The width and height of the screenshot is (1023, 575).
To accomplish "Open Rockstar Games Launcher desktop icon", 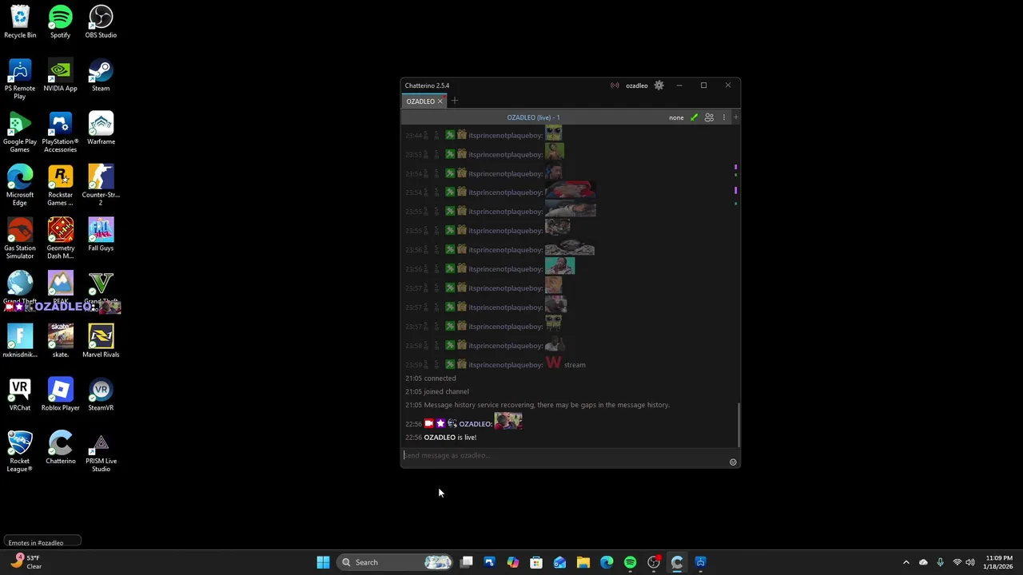I will click(60, 185).
